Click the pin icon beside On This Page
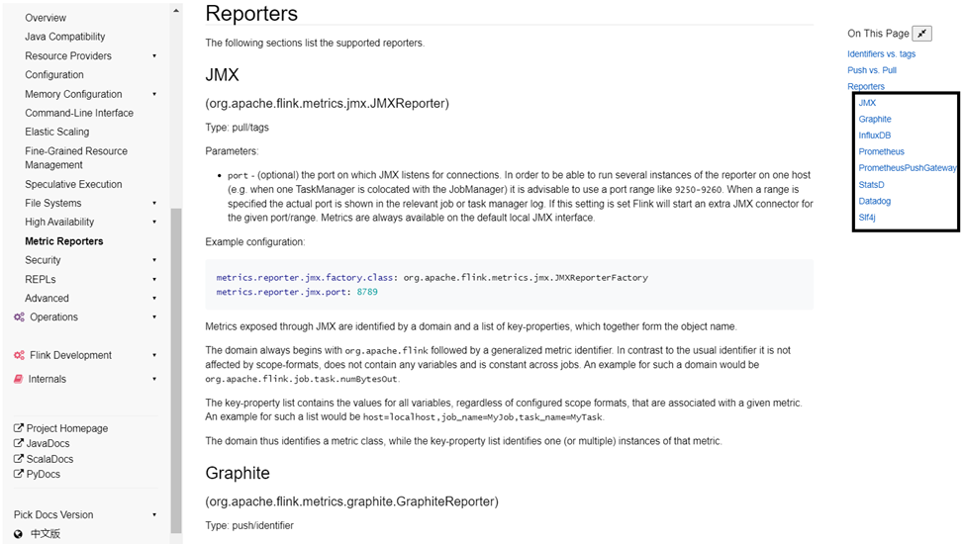The image size is (964, 544). 921,34
